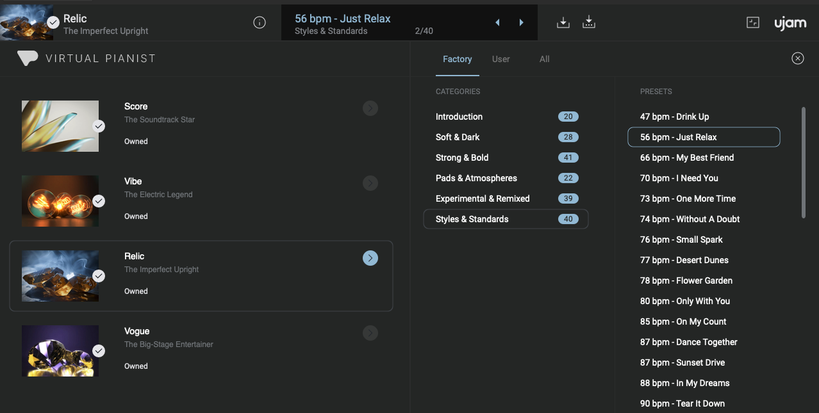819x413 pixels.
Task: Click the Vogue instrument name
Action: (137, 331)
